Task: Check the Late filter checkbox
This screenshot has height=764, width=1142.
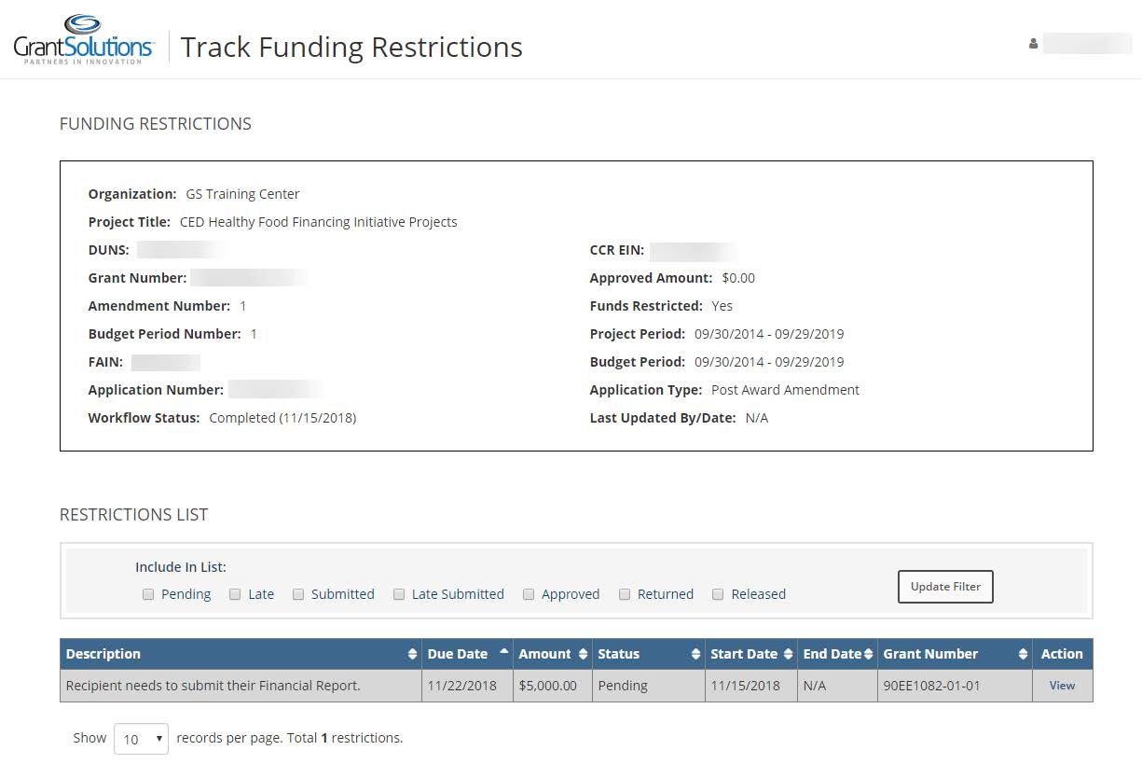Action: [235, 594]
